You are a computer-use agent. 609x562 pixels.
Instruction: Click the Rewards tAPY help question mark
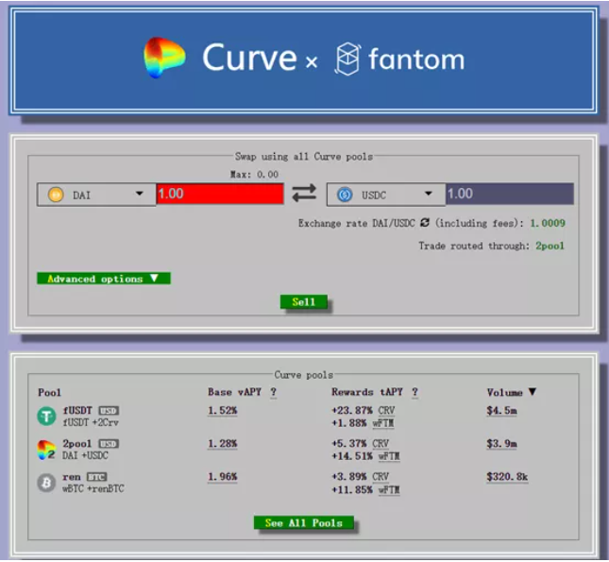click(x=414, y=392)
